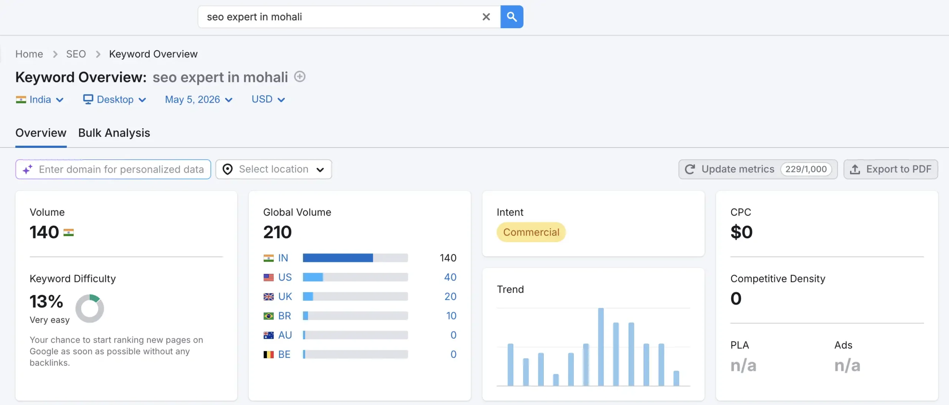Open the India country dropdown
949x405 pixels.
tap(40, 99)
